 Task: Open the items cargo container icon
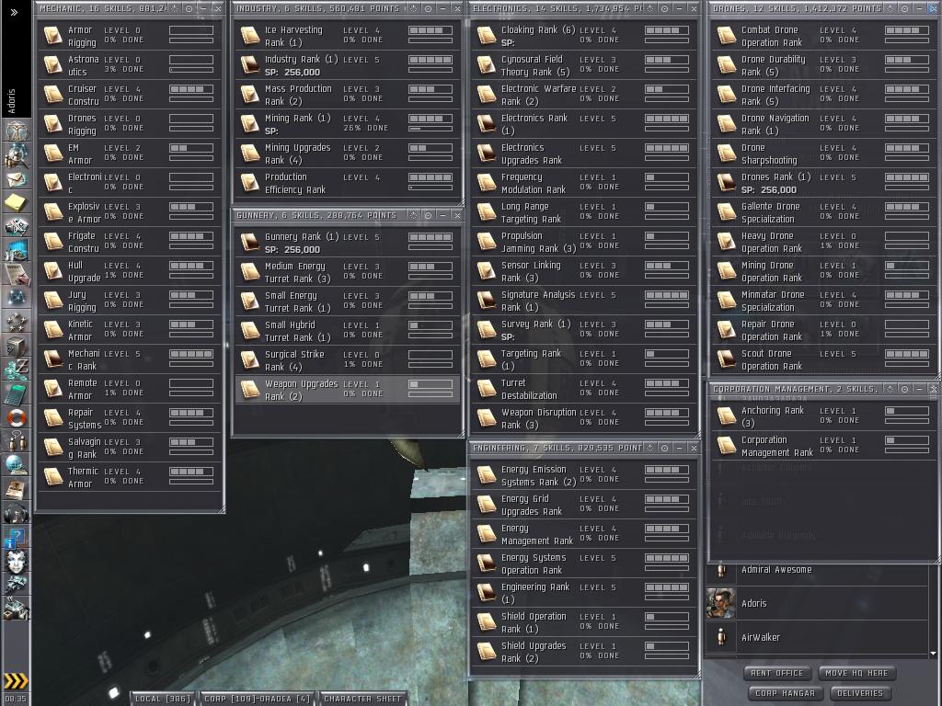17,609
